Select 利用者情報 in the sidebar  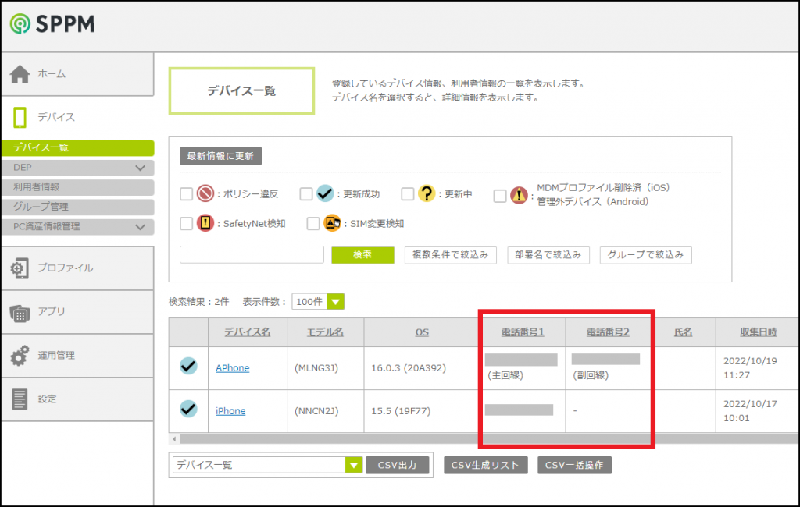pos(37,187)
